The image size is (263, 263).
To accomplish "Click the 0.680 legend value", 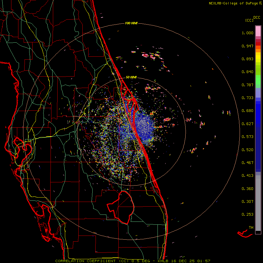I will [248, 110].
